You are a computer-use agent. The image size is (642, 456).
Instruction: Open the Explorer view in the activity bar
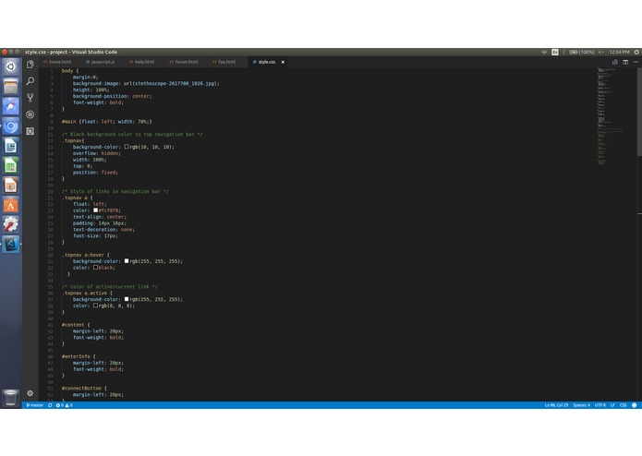[30, 65]
